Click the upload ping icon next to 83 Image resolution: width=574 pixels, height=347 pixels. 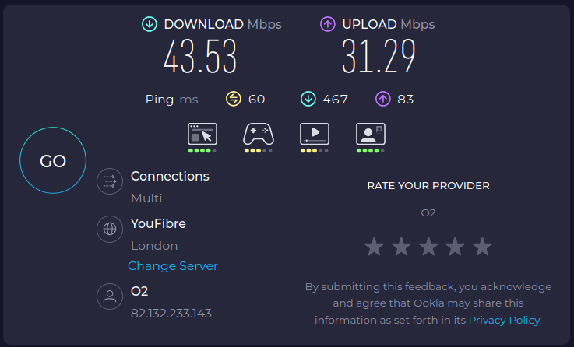click(382, 99)
